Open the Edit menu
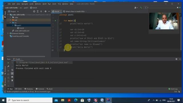183x103 pixels. [14, 4]
